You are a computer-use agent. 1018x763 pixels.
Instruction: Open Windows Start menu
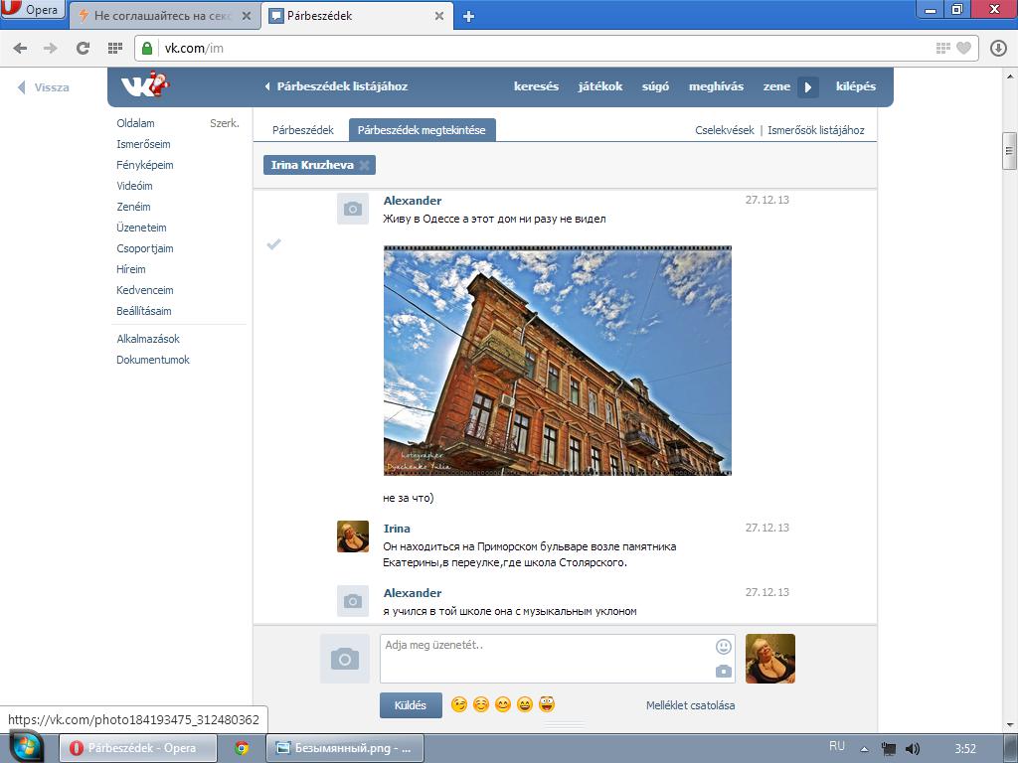click(x=25, y=747)
